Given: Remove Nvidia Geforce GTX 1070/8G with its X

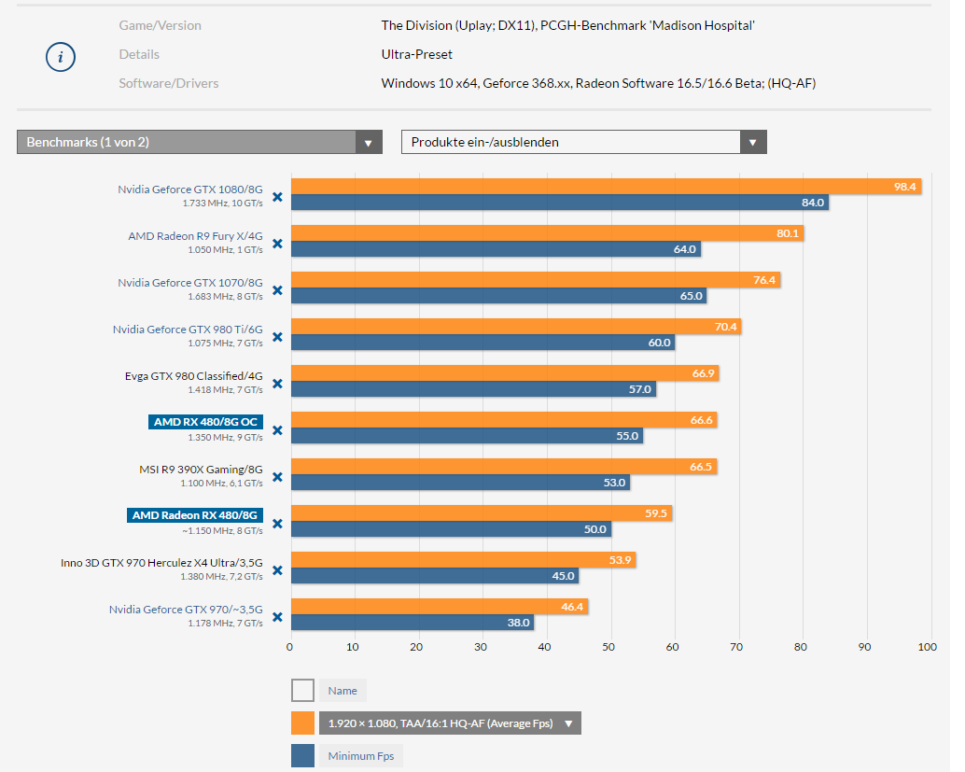Looking at the screenshot, I should [x=277, y=290].
